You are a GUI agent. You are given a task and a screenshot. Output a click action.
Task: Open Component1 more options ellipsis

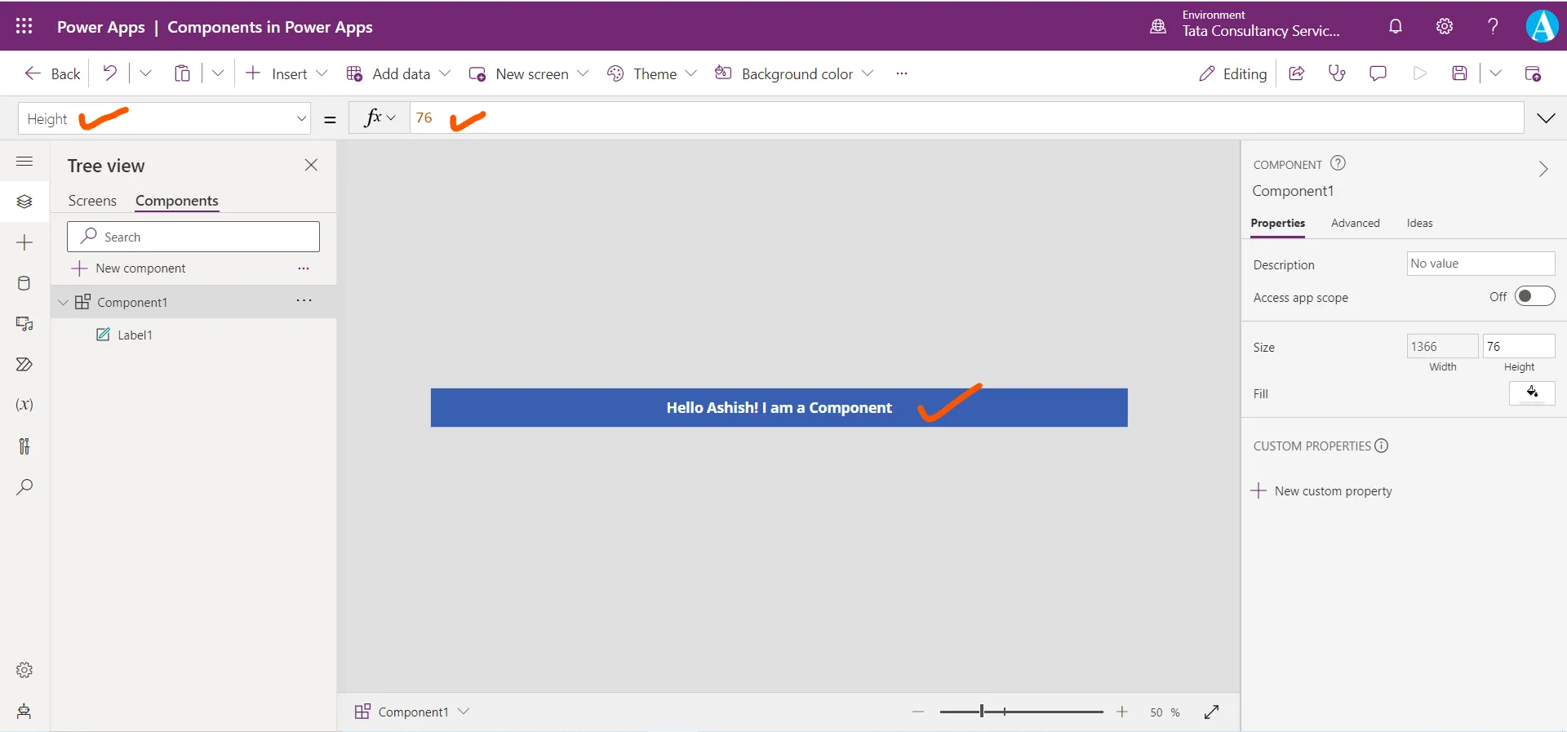click(x=304, y=300)
